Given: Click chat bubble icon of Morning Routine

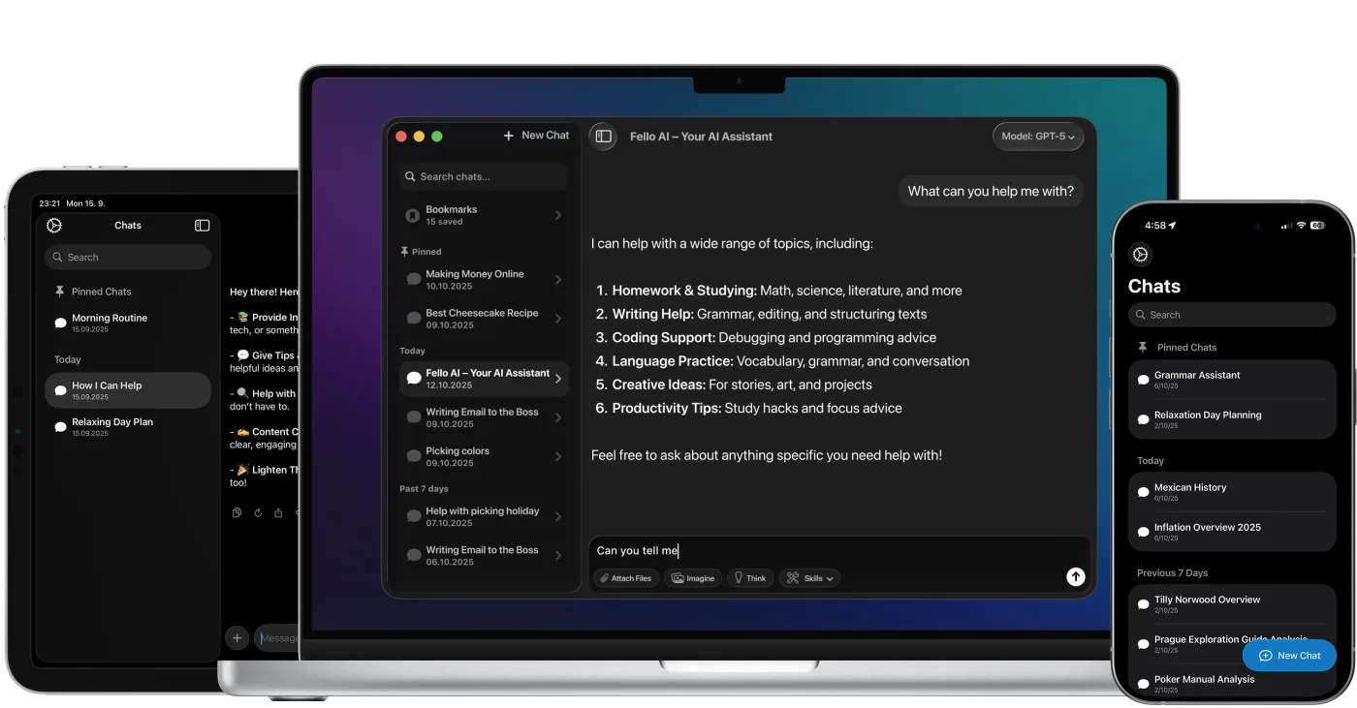Looking at the screenshot, I should tap(61, 323).
